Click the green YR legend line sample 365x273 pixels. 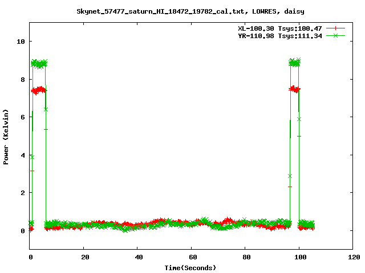[x=335, y=35]
